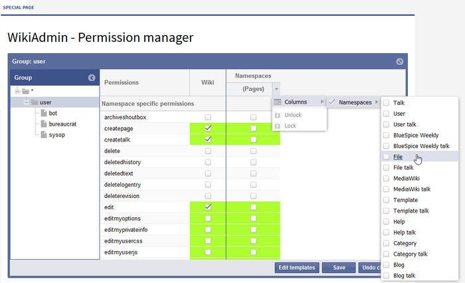Click the bot document icon in tree

coord(43,114)
